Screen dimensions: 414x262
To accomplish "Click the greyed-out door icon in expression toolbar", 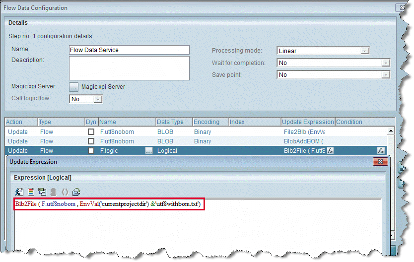I will tap(53, 192).
